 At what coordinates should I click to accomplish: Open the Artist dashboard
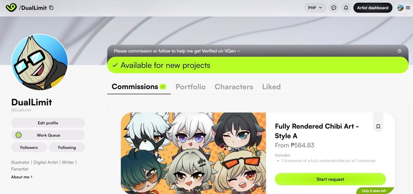click(x=373, y=8)
